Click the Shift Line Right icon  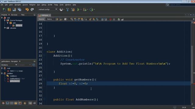pyautogui.click(x=106, y=19)
